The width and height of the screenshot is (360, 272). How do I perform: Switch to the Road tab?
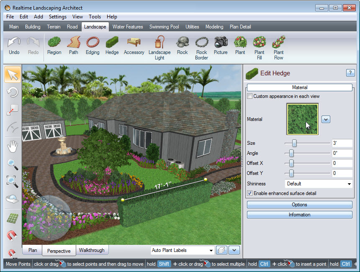pos(72,27)
